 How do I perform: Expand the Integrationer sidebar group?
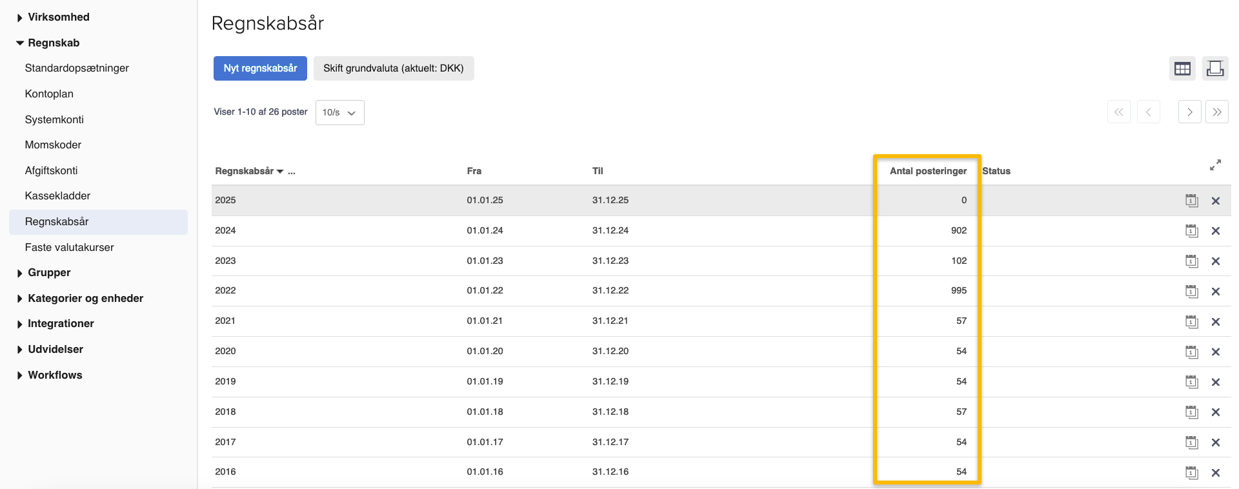pyautogui.click(x=61, y=324)
